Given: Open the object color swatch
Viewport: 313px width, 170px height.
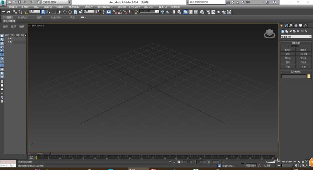Looking at the screenshot, I should tap(309, 76).
